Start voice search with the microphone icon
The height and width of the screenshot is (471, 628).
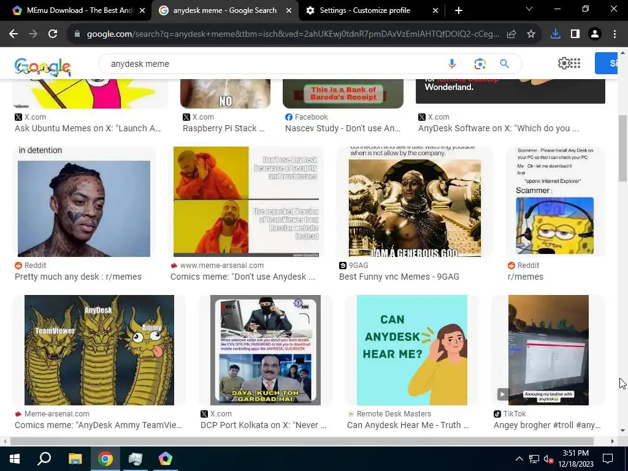click(x=452, y=64)
